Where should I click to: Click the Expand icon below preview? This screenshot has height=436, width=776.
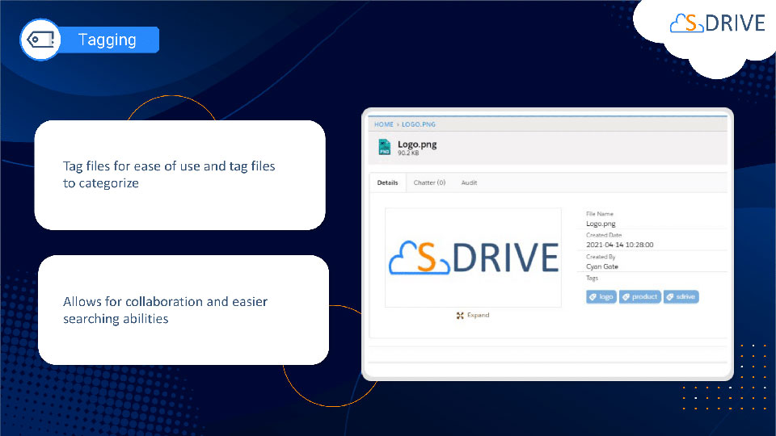(460, 316)
